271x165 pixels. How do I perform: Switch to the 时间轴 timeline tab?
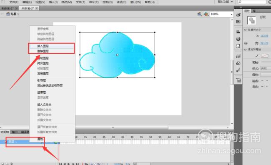[5, 132]
